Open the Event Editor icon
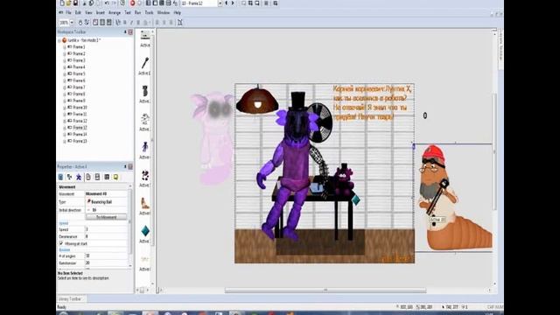The image size is (560, 315). pos(162,3)
